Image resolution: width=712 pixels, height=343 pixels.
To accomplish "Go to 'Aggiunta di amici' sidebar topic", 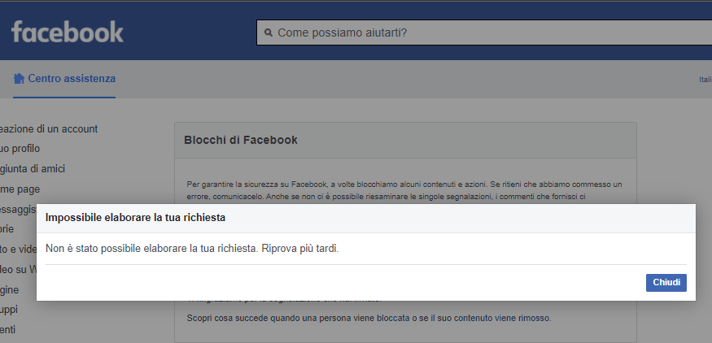I will 33,169.
